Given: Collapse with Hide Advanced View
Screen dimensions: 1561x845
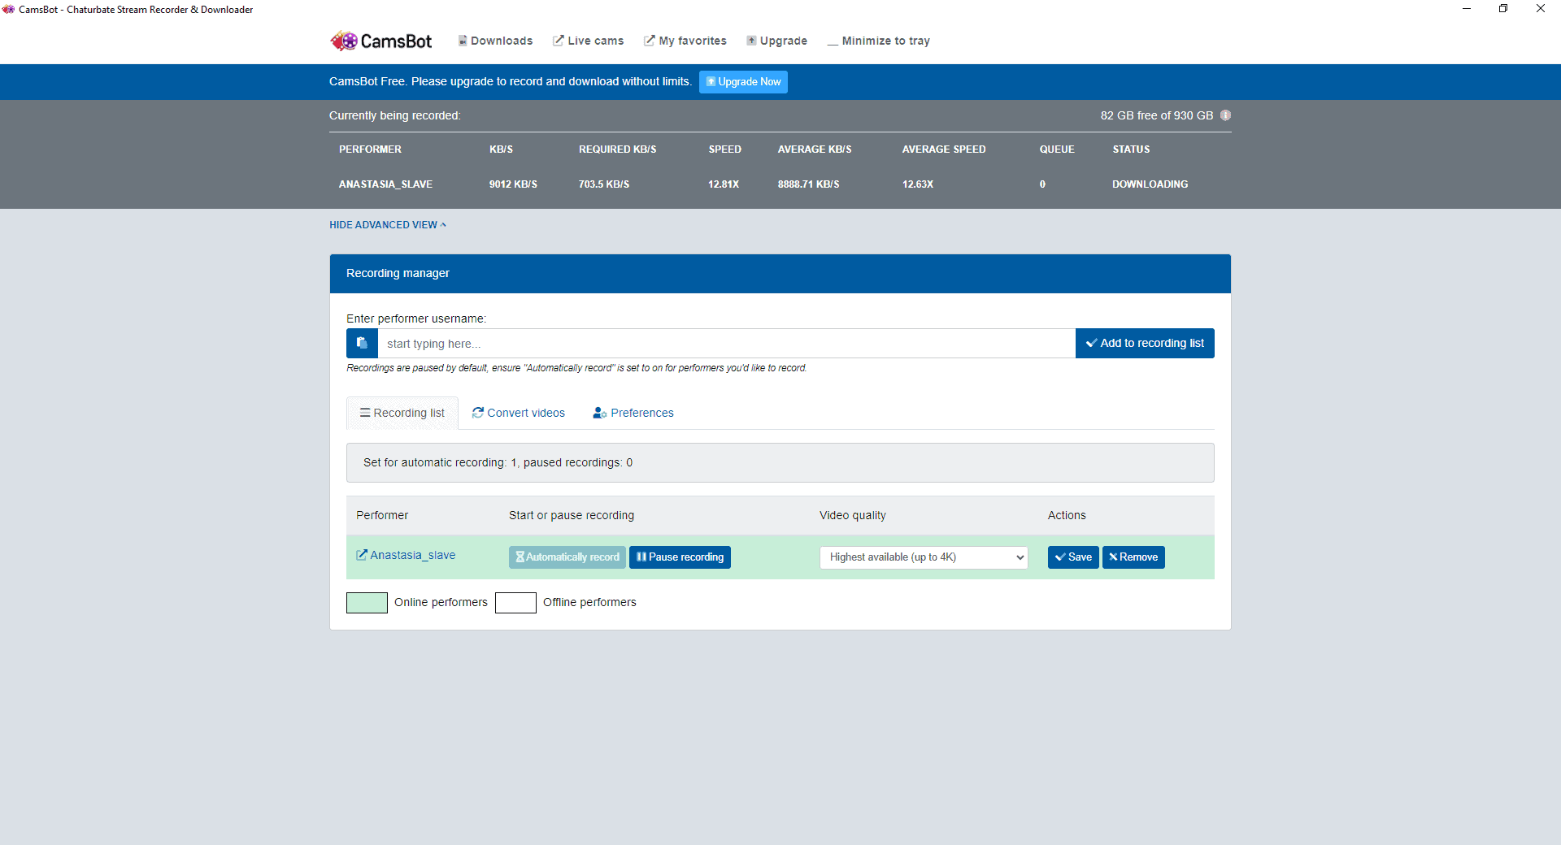Looking at the screenshot, I should (388, 225).
